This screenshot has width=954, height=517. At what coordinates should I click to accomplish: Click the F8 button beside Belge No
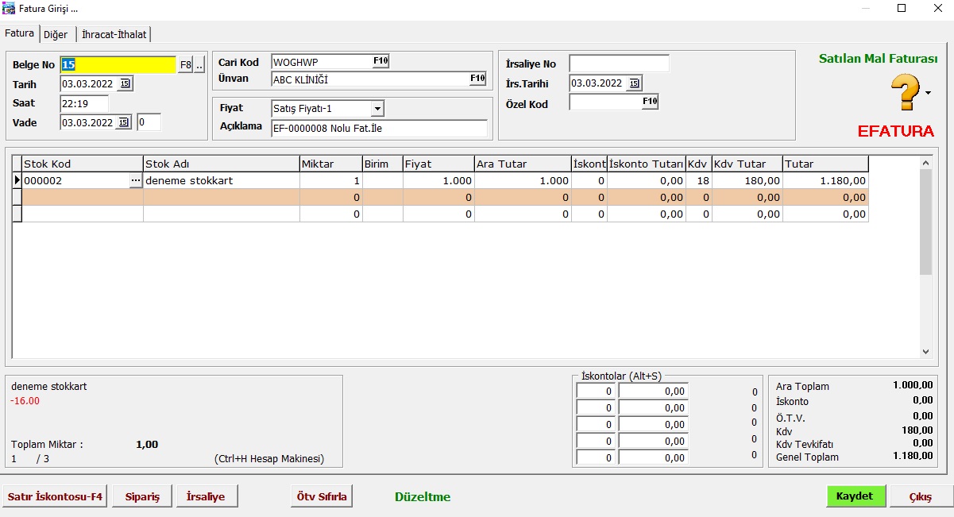tap(185, 65)
